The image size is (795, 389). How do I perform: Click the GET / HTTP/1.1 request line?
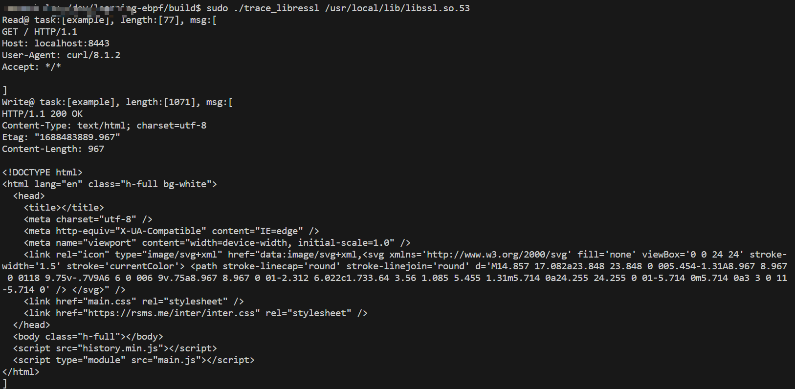coord(40,32)
